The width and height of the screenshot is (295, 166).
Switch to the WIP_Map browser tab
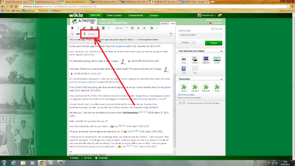[105, 2]
